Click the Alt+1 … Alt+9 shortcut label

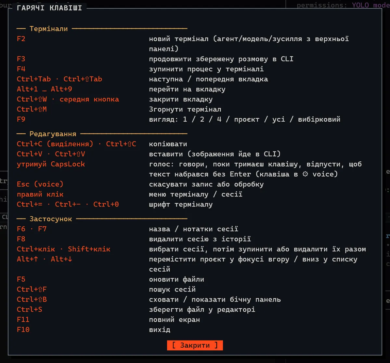(x=45, y=89)
